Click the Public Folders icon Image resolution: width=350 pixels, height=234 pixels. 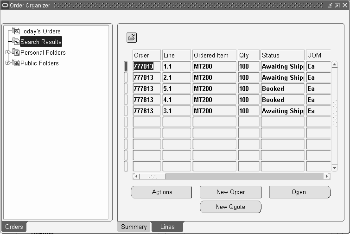coord(16,63)
